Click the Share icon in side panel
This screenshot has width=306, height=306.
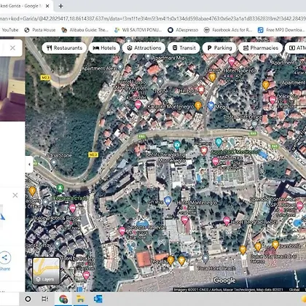5,258
